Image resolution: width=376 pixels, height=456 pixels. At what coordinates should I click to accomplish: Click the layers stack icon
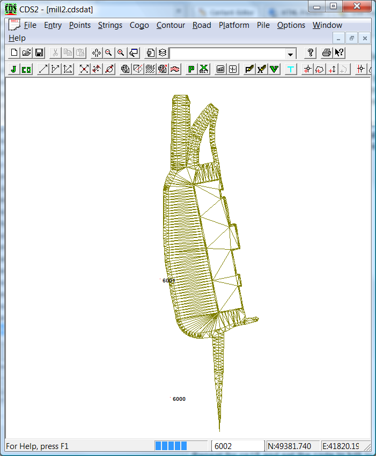tap(162, 53)
